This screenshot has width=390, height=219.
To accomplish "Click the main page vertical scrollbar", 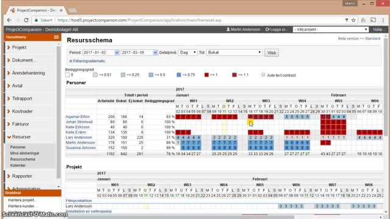I will point(386,87).
